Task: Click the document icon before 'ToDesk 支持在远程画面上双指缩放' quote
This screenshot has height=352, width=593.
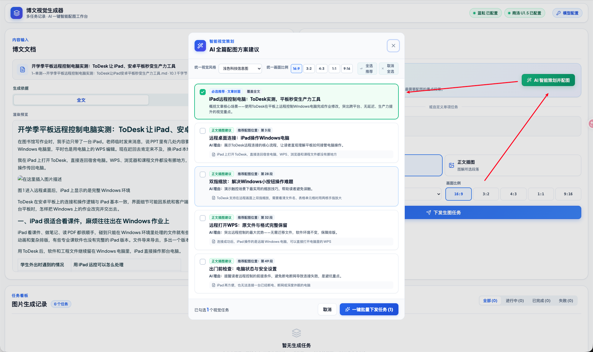Action: (x=214, y=198)
